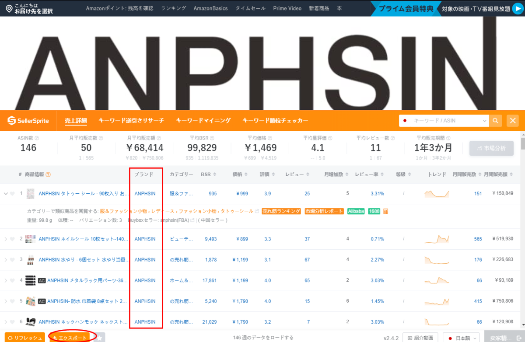Click help icon next to 月平均販売数
Image resolution: width=525 pixels, height=342 pixels.
click(x=101, y=138)
